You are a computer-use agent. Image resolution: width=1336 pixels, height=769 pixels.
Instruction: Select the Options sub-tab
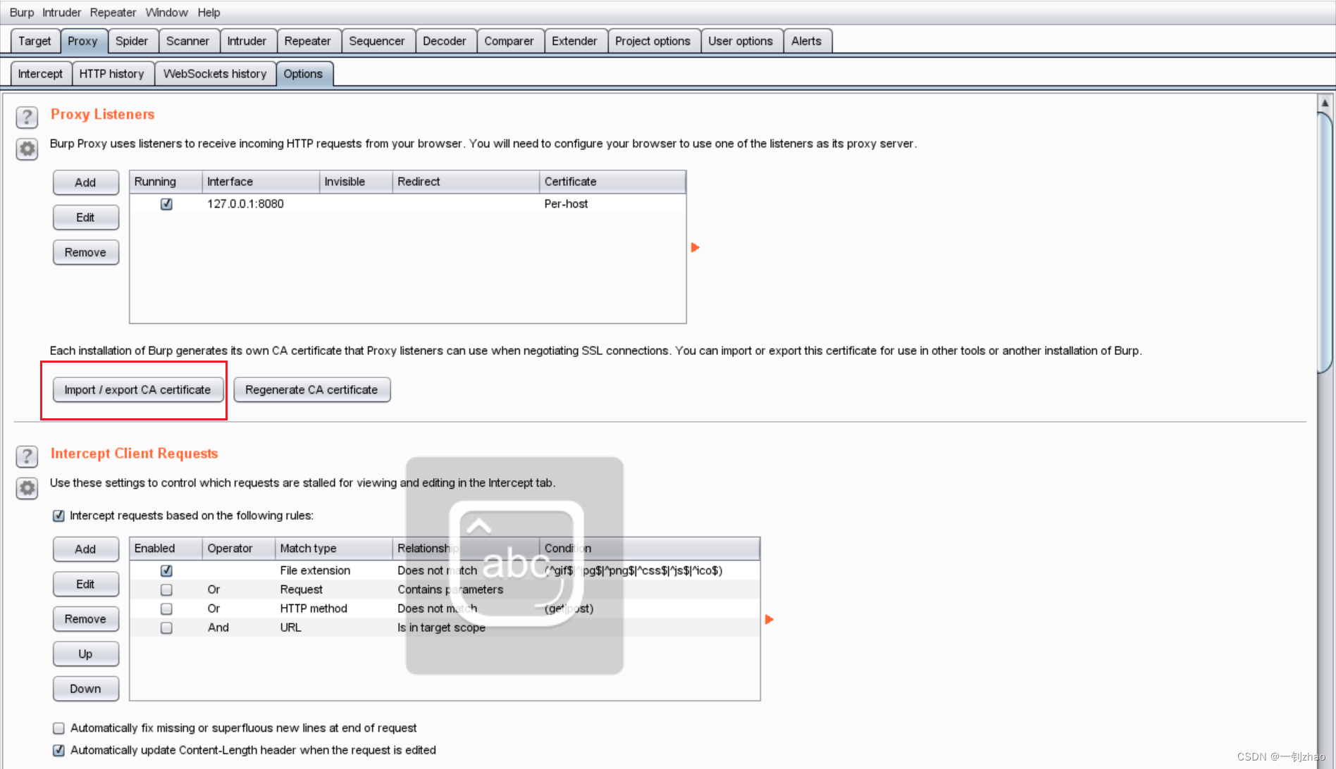click(x=303, y=73)
